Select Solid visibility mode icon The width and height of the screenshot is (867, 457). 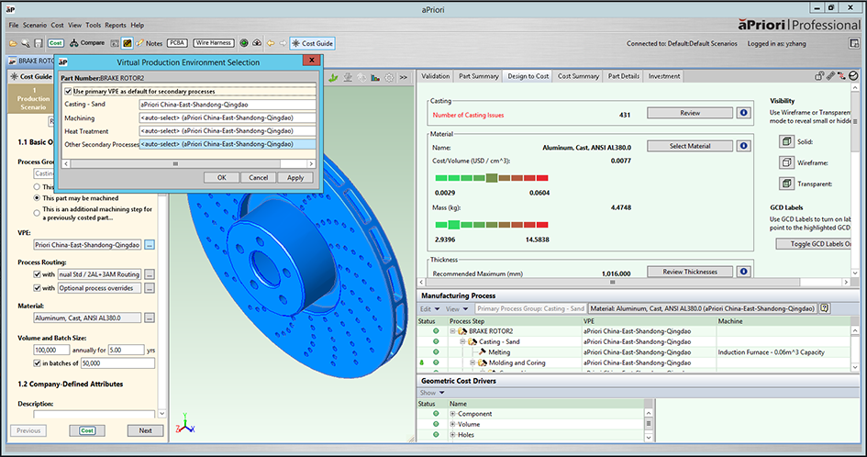[x=786, y=141]
